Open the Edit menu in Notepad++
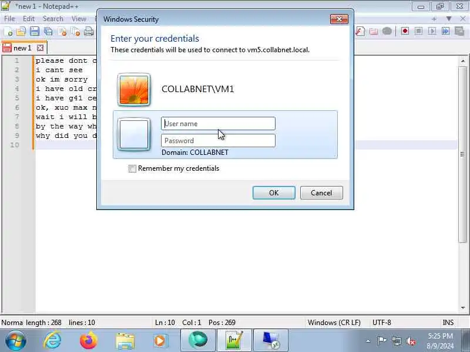Screen dimensions: 470x352 point(29,19)
